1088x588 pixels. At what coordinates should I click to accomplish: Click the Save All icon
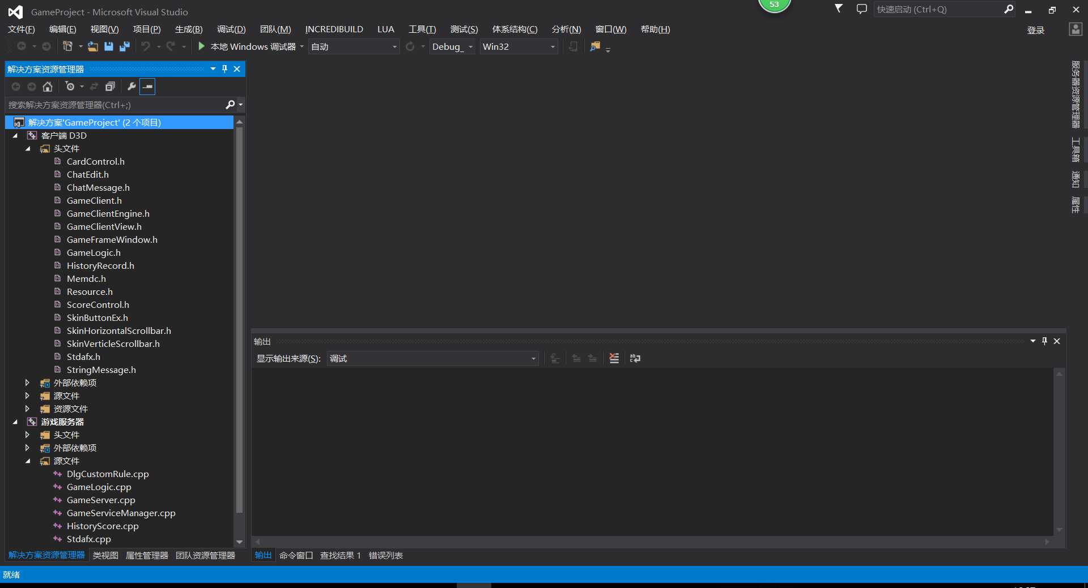125,46
